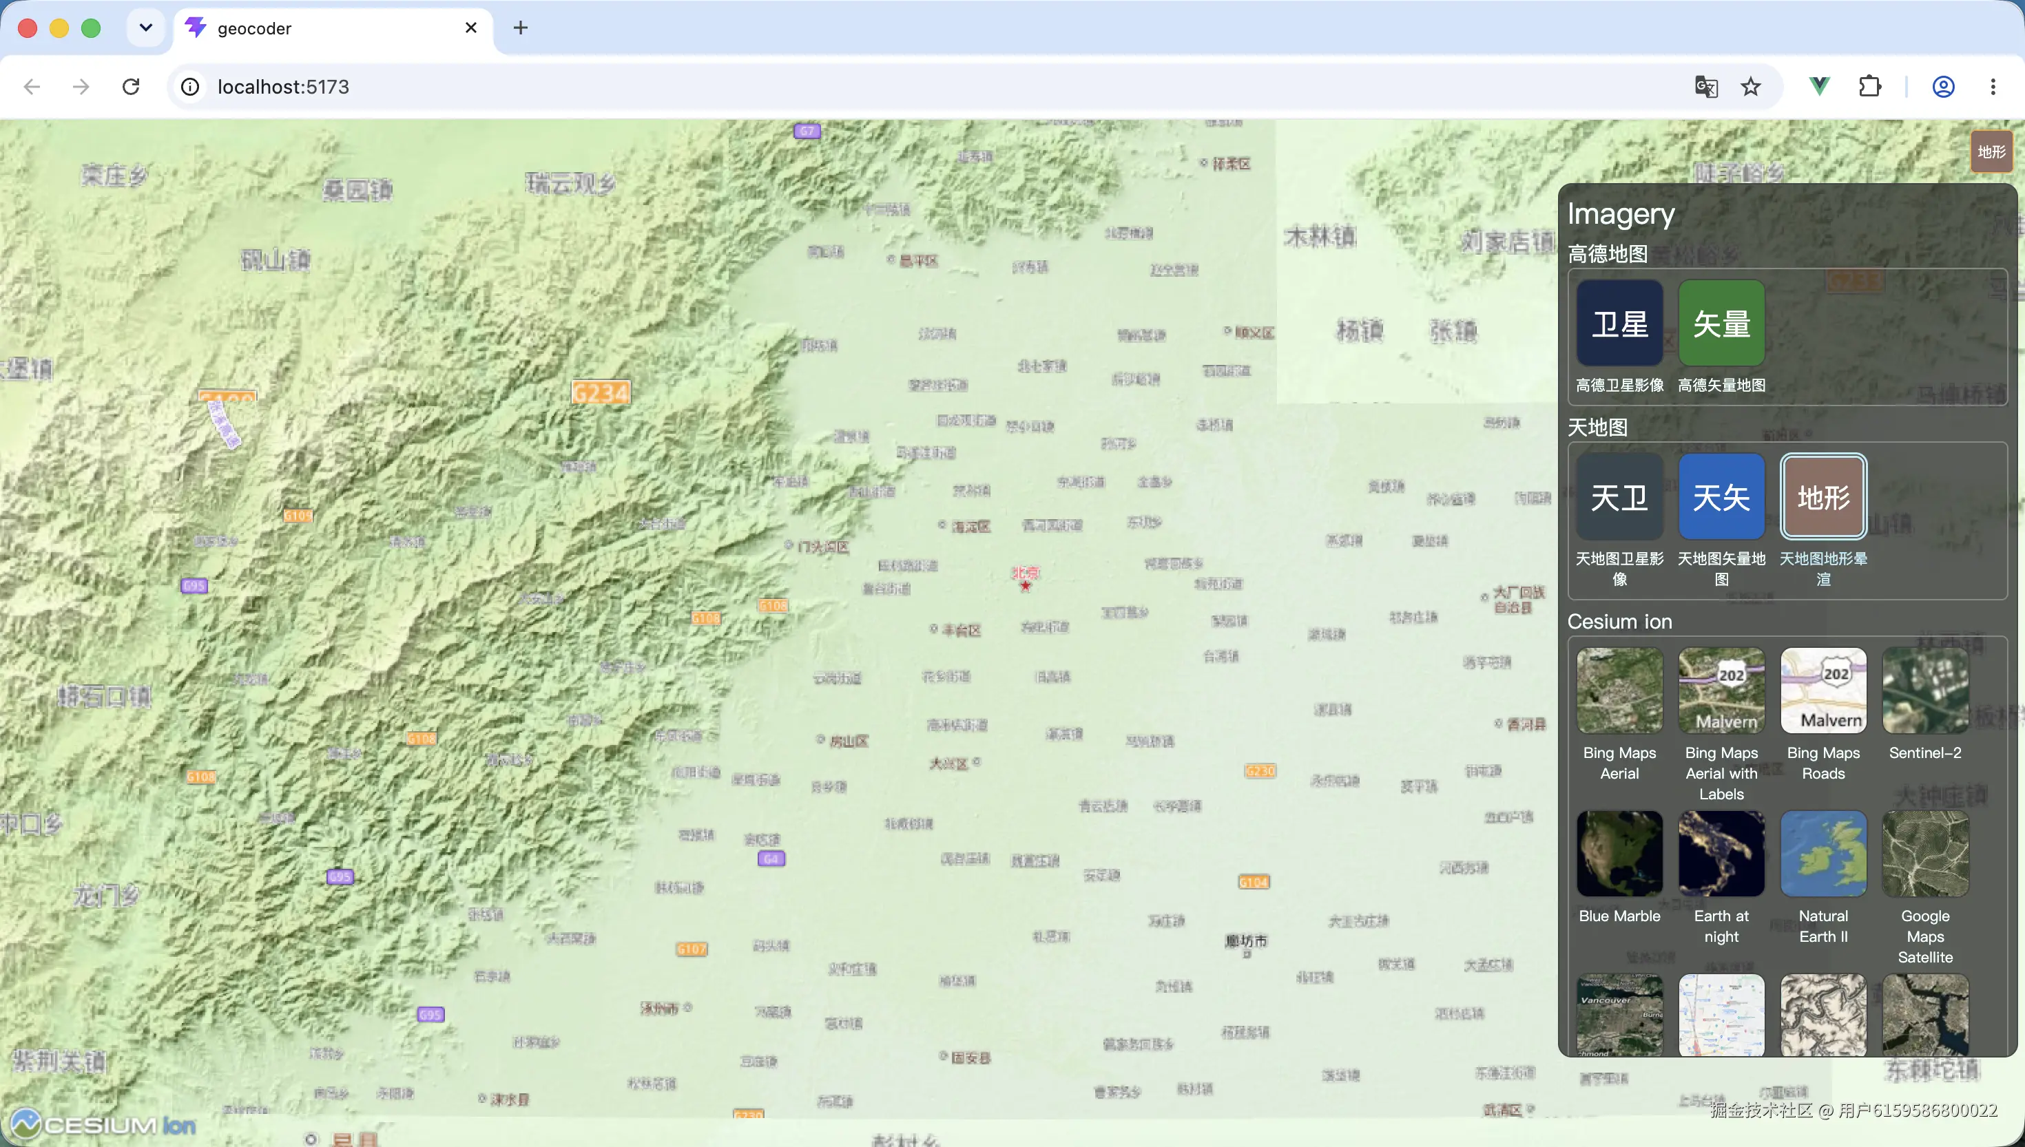Select 高德矢量地图 imagery layer
Image resolution: width=2025 pixels, height=1147 pixels.
point(1722,337)
